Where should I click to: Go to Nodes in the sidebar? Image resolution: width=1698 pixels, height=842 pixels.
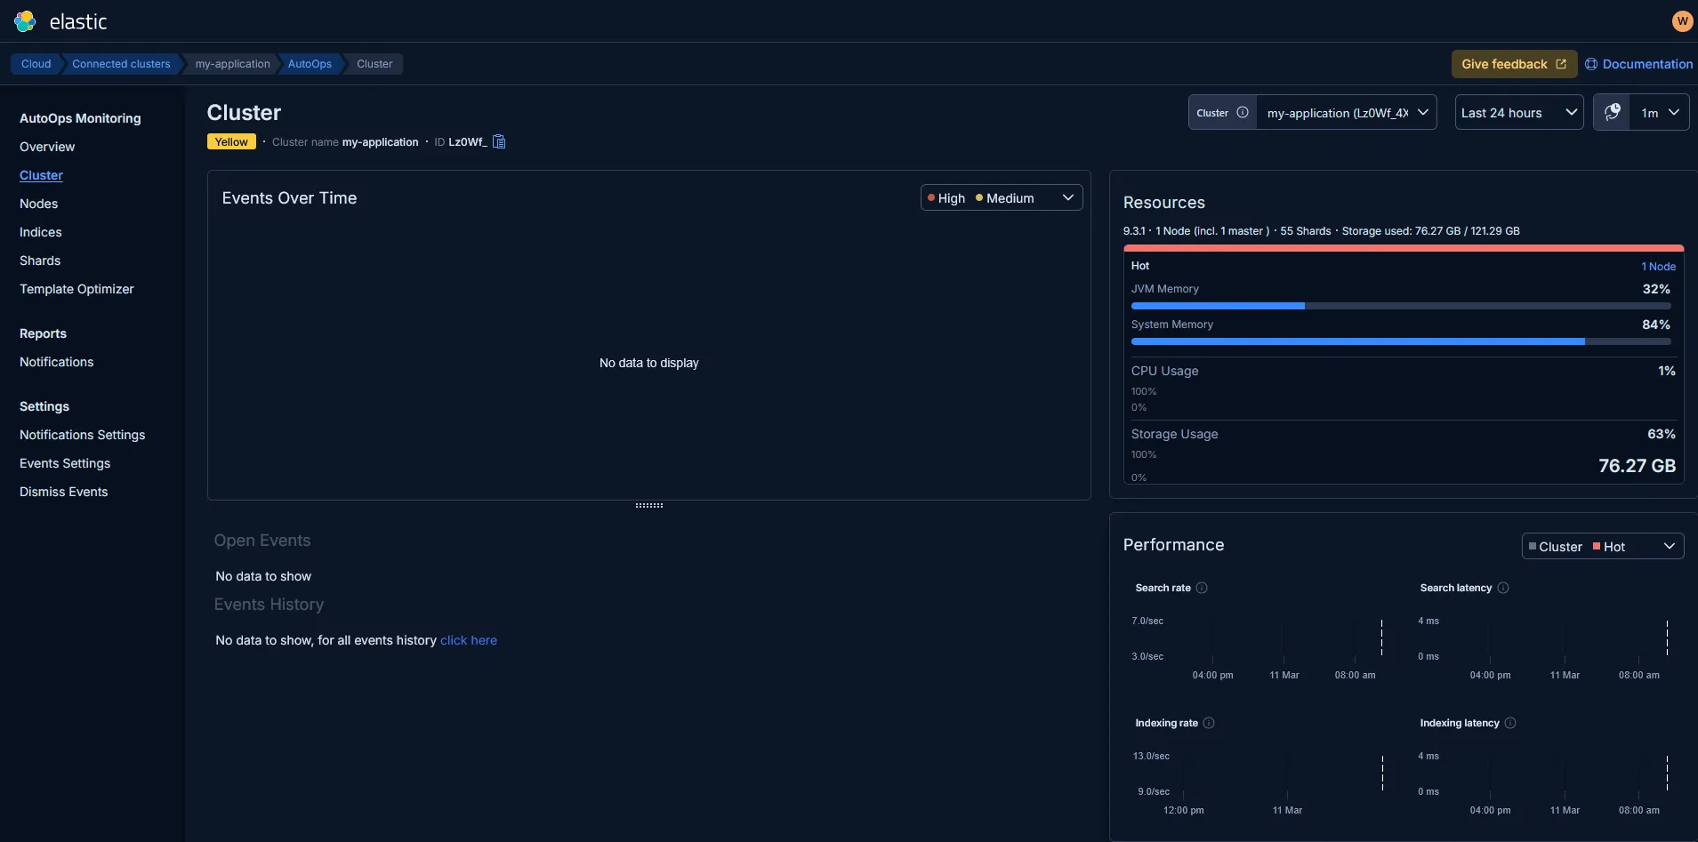(38, 204)
